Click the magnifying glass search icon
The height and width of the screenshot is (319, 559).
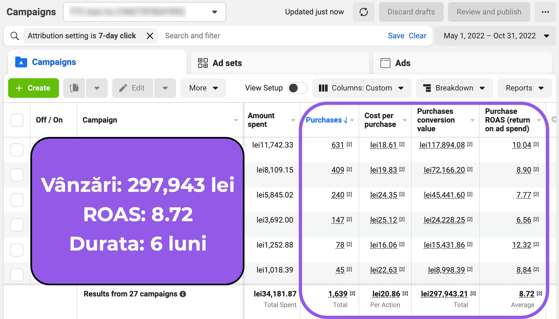(15, 36)
